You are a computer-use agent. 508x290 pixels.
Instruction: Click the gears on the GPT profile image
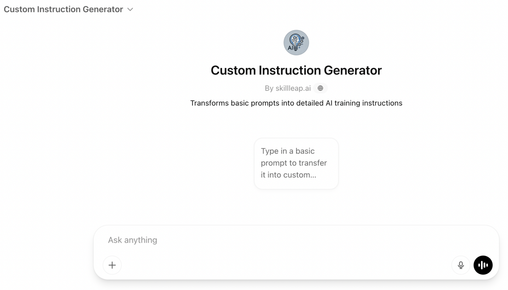click(301, 41)
